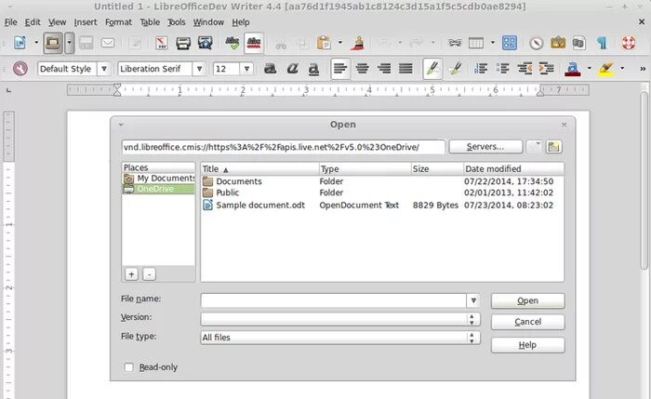The width and height of the screenshot is (651, 399).
Task: Run Spelling and Grammar check icon
Action: coord(232,43)
